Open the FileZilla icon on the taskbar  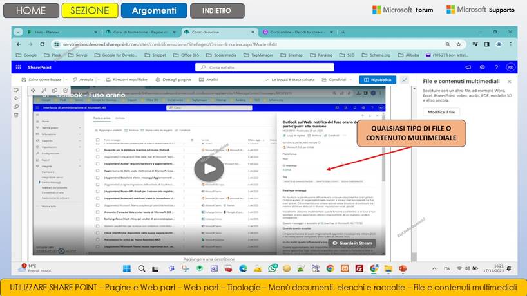[359, 268]
